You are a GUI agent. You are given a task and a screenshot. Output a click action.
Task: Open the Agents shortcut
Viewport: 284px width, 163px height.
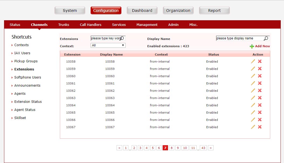(20, 94)
